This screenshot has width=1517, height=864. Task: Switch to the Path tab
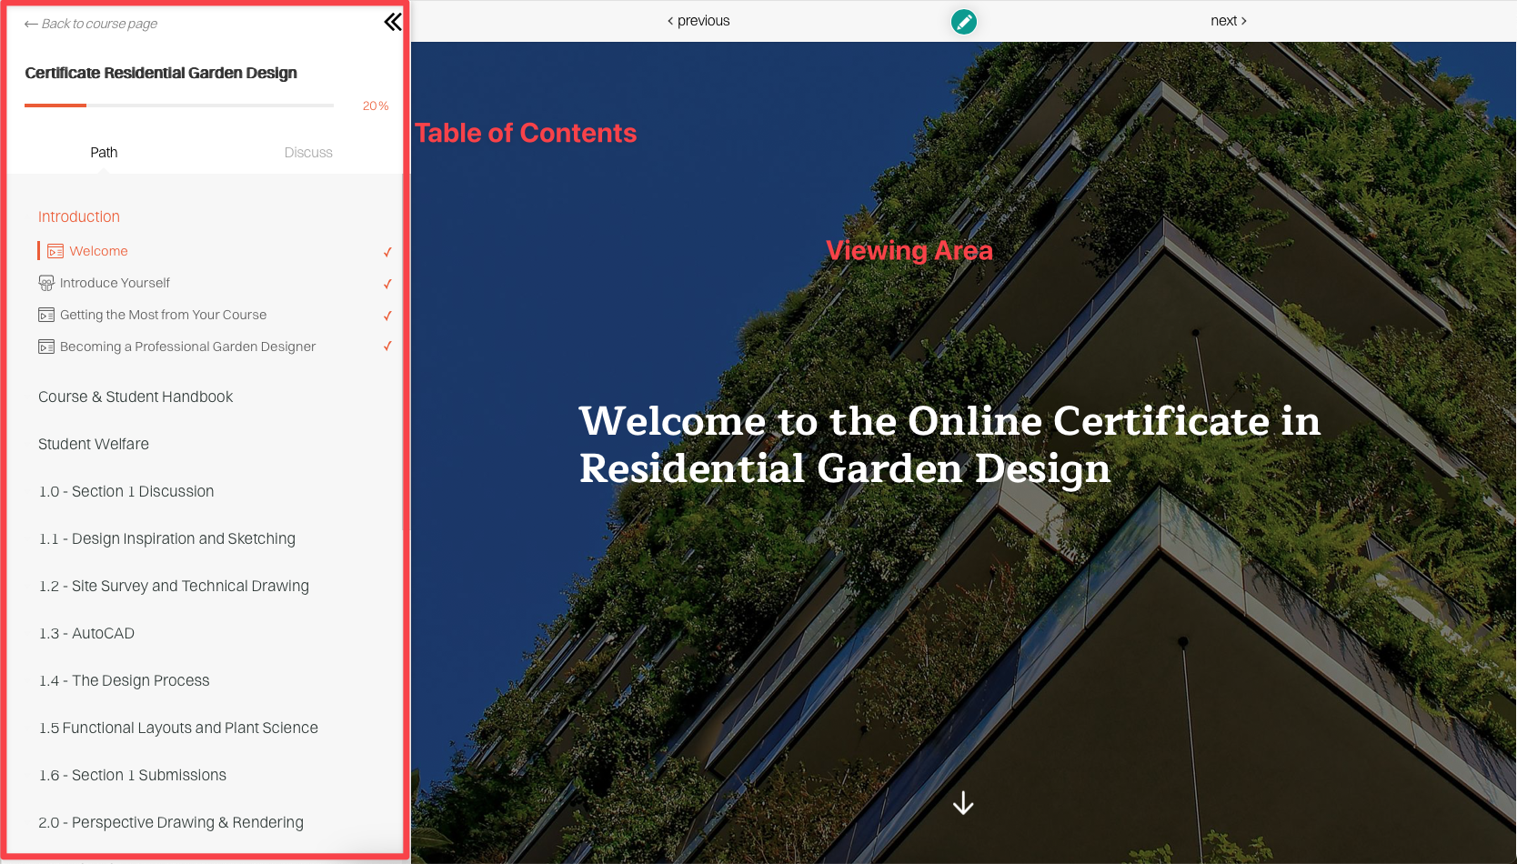104,153
